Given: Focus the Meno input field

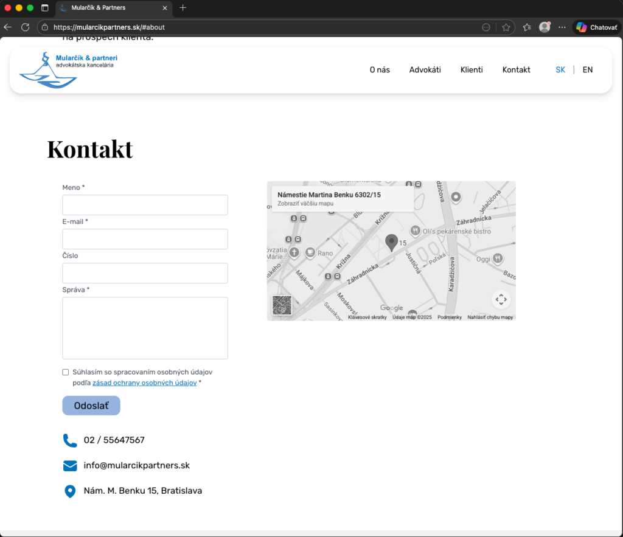Looking at the screenshot, I should point(145,205).
